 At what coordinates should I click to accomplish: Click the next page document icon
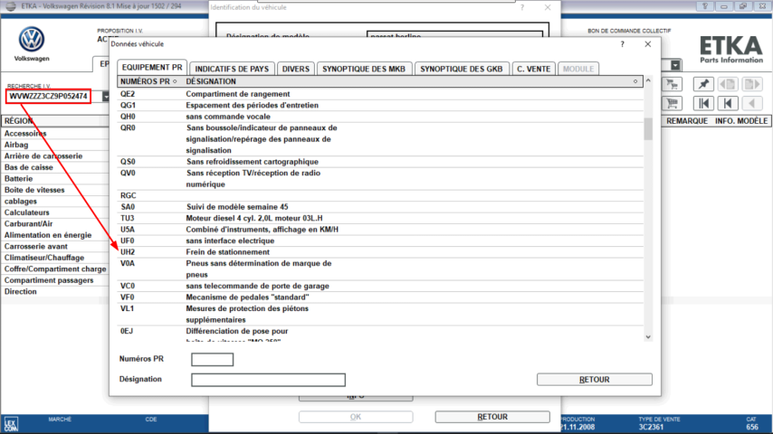point(752,84)
